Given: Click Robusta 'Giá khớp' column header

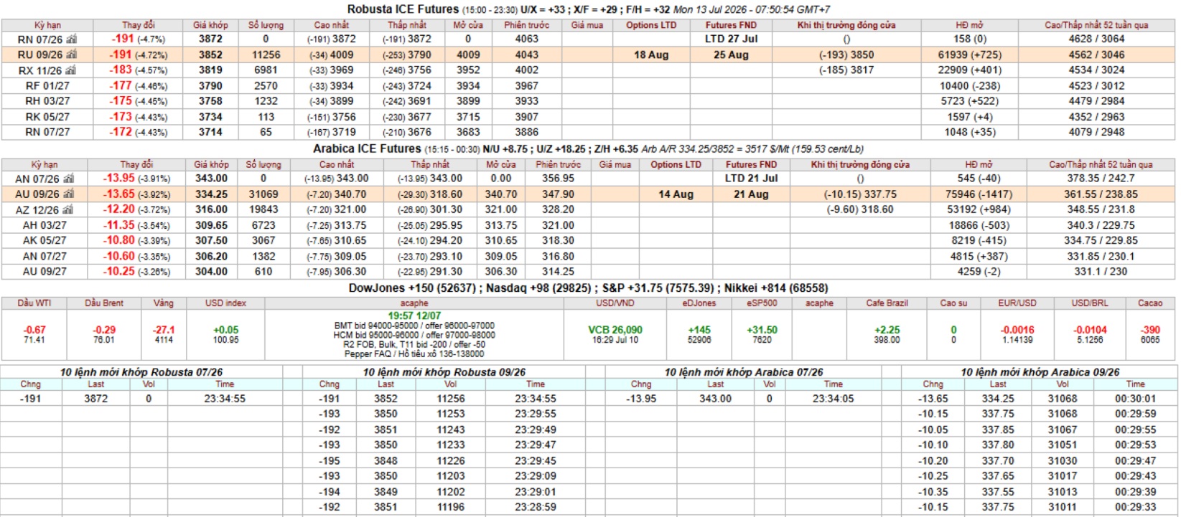Looking at the screenshot, I should click(210, 25).
